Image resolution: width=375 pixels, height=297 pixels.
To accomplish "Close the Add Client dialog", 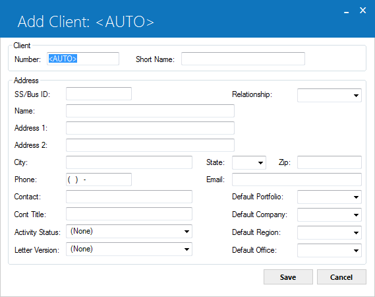I will pyautogui.click(x=362, y=11).
